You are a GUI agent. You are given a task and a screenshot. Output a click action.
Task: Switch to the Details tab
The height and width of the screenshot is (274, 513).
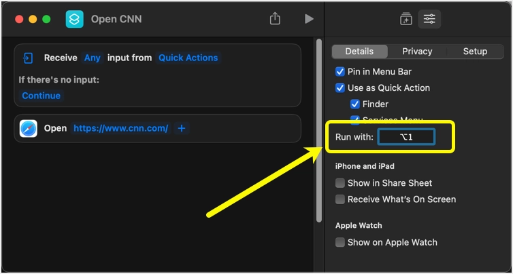coord(359,52)
